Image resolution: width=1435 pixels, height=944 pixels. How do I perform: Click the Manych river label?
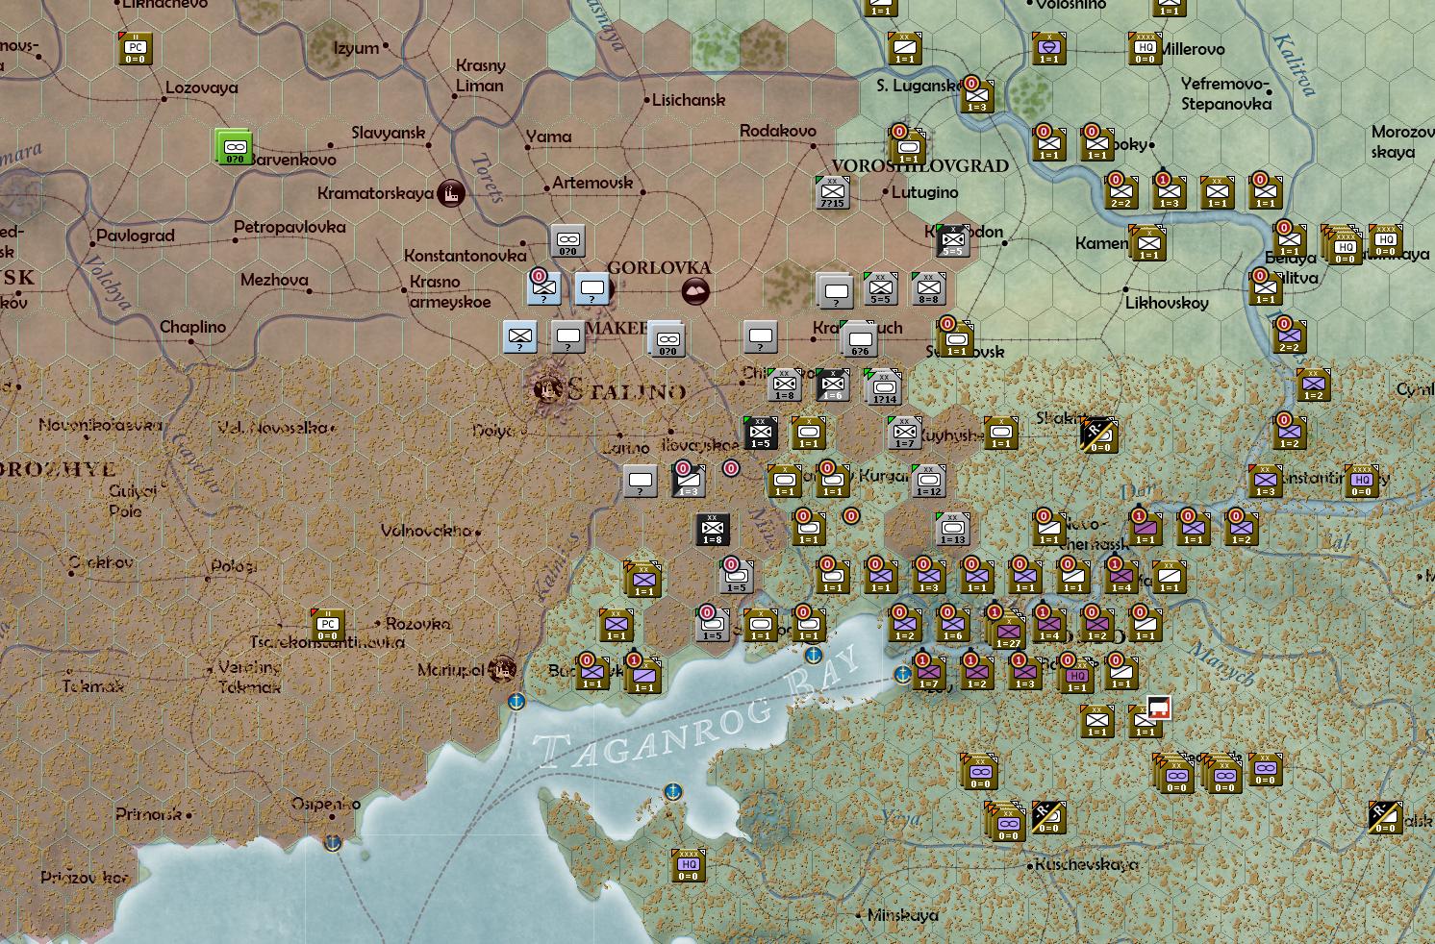pyautogui.click(x=1221, y=662)
